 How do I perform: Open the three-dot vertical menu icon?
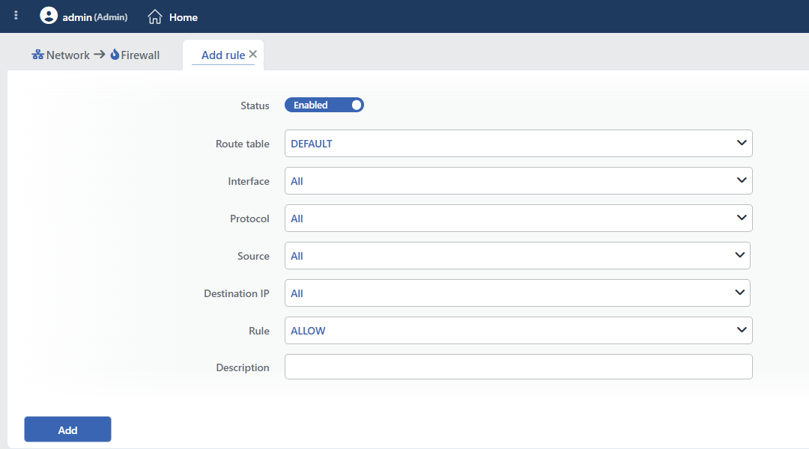pyautogui.click(x=16, y=16)
